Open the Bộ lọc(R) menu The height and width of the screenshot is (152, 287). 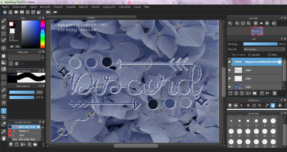(x=45, y=7)
